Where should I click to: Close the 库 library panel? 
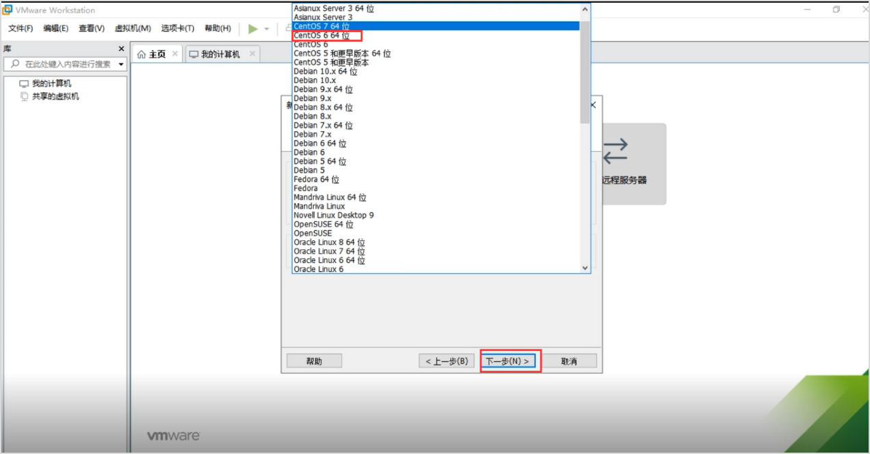pyautogui.click(x=121, y=49)
